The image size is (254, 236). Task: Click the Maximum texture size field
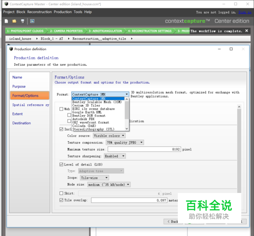pyautogui.click(x=144, y=149)
